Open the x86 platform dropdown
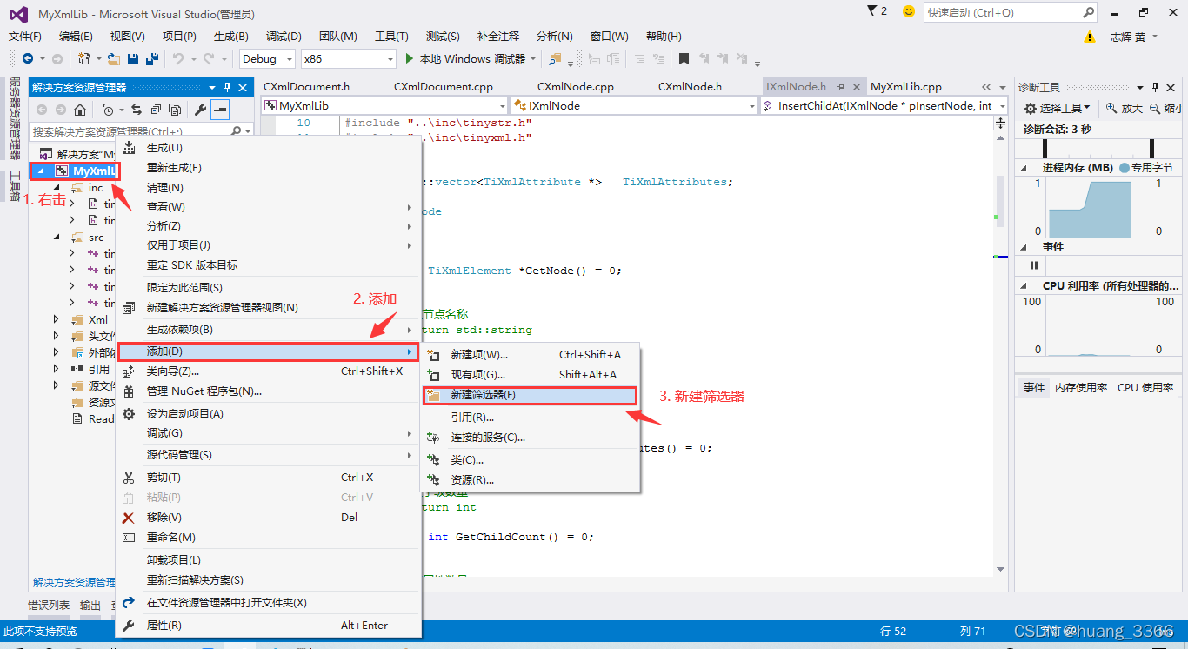This screenshot has height=649, width=1188. point(349,58)
